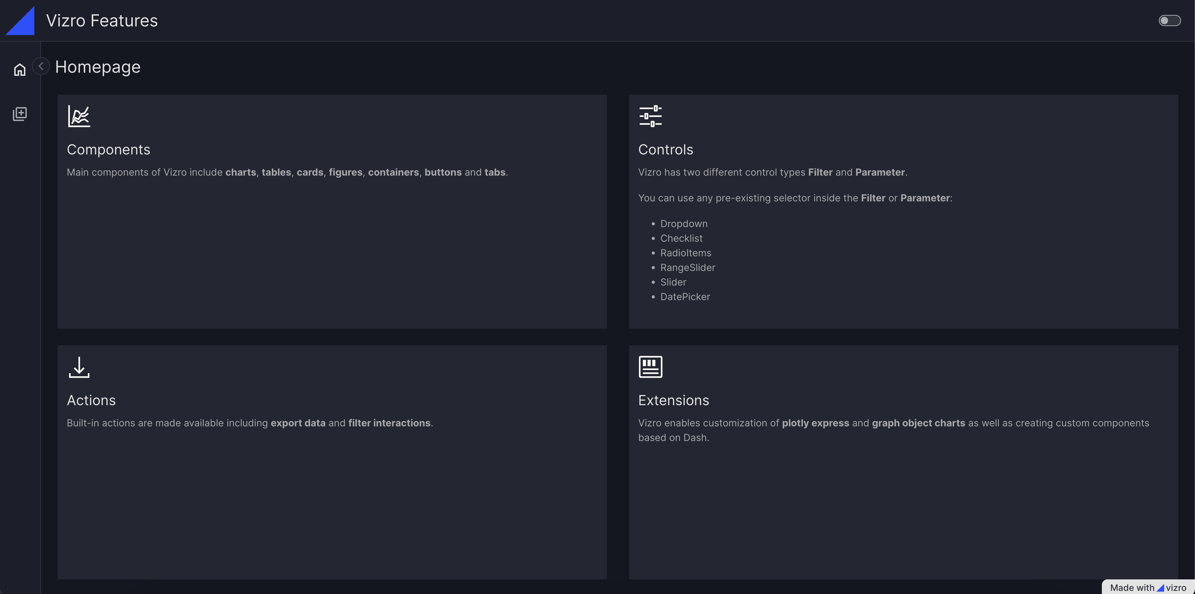
Task: Collapse the sidebar using the chevron button
Action: click(x=41, y=66)
